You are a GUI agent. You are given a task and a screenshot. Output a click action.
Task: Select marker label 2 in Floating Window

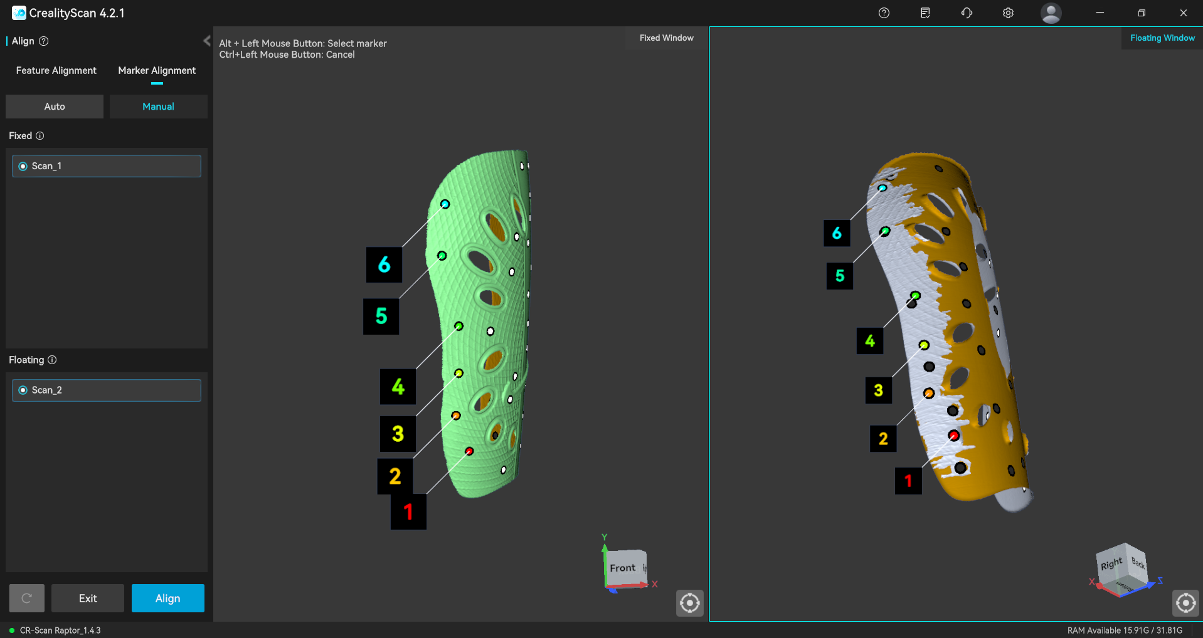click(883, 439)
